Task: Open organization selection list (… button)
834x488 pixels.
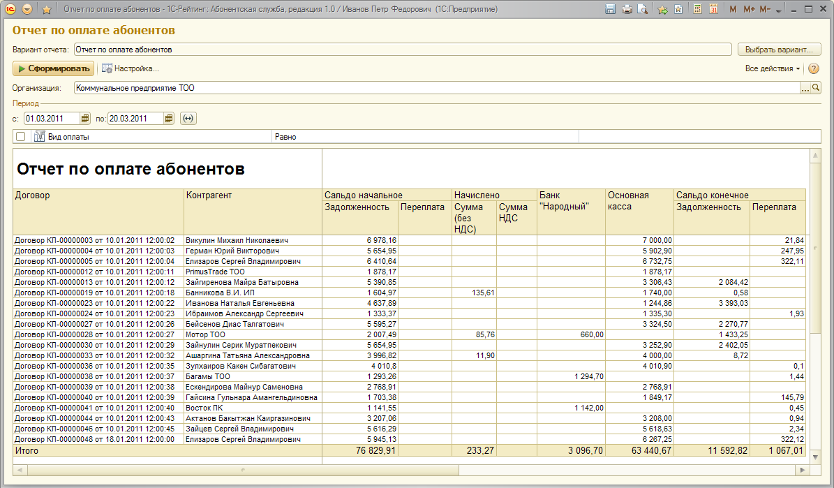Action: point(805,89)
